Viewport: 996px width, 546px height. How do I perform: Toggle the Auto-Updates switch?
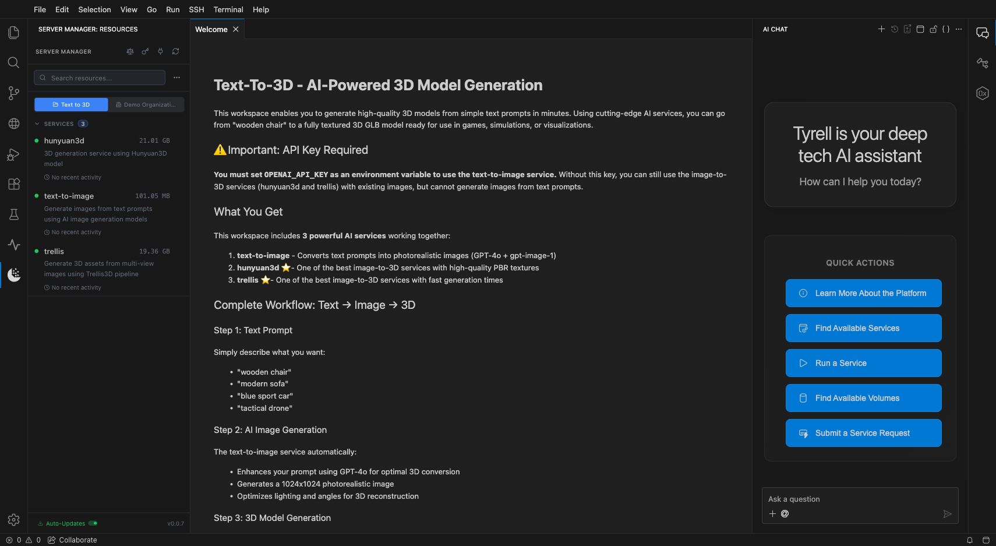click(x=91, y=523)
